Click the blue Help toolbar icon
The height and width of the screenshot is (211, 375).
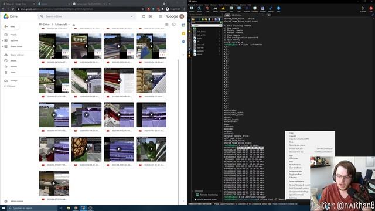click(x=278, y=9)
